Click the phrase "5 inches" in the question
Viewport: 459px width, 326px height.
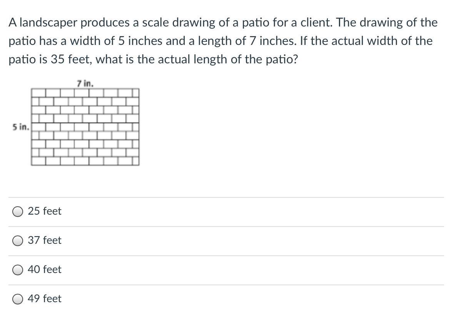(x=140, y=41)
